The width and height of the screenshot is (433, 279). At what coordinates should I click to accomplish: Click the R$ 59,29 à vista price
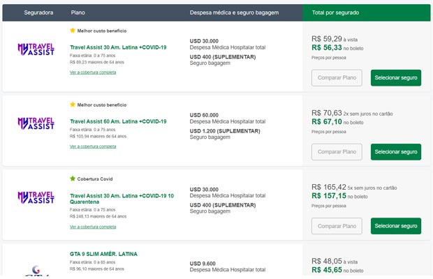(x=335, y=39)
